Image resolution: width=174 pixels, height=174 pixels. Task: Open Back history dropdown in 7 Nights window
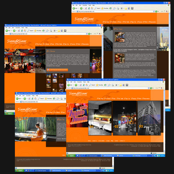pyautogui.click(x=73, y=85)
